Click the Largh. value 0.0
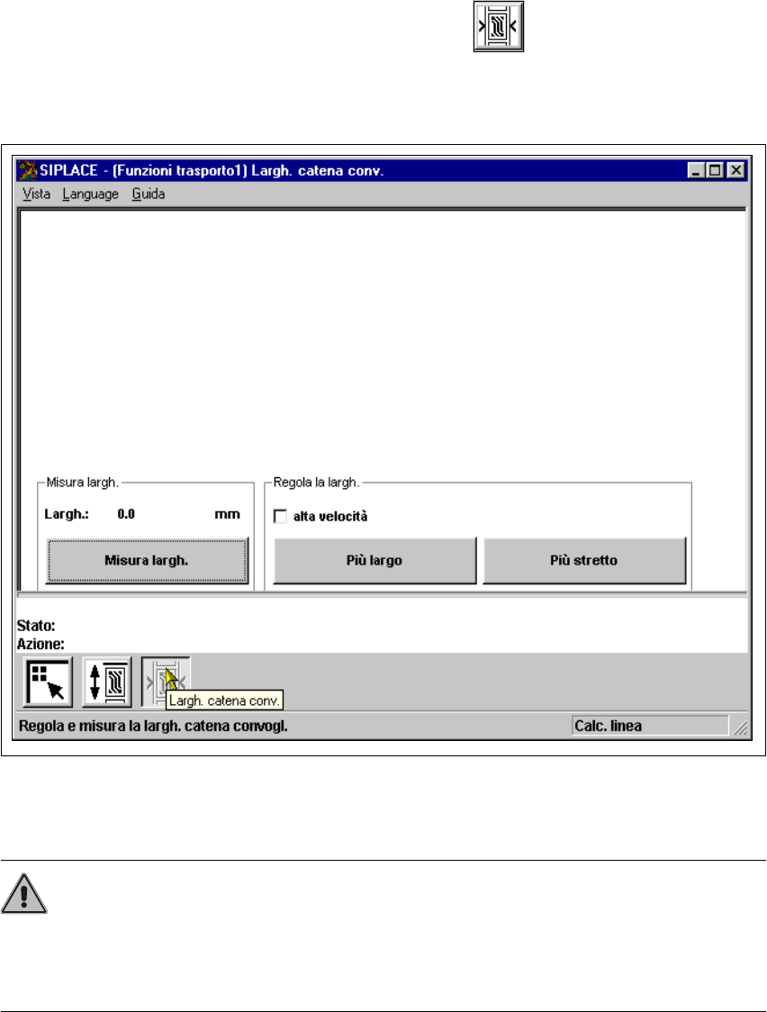Viewport: 767px width, 1012px height. coord(126,514)
